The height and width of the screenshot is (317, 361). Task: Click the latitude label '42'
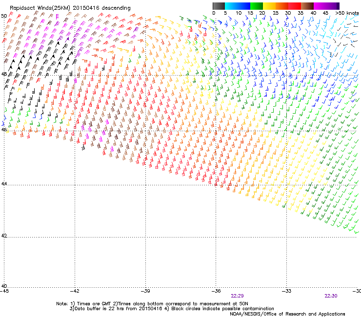4,236
